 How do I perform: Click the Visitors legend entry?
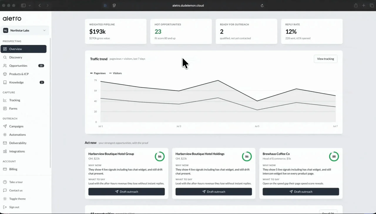pos(115,73)
